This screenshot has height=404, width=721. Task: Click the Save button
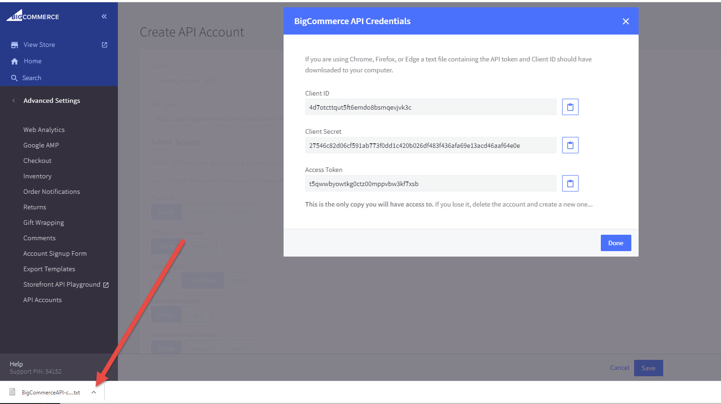pos(649,368)
